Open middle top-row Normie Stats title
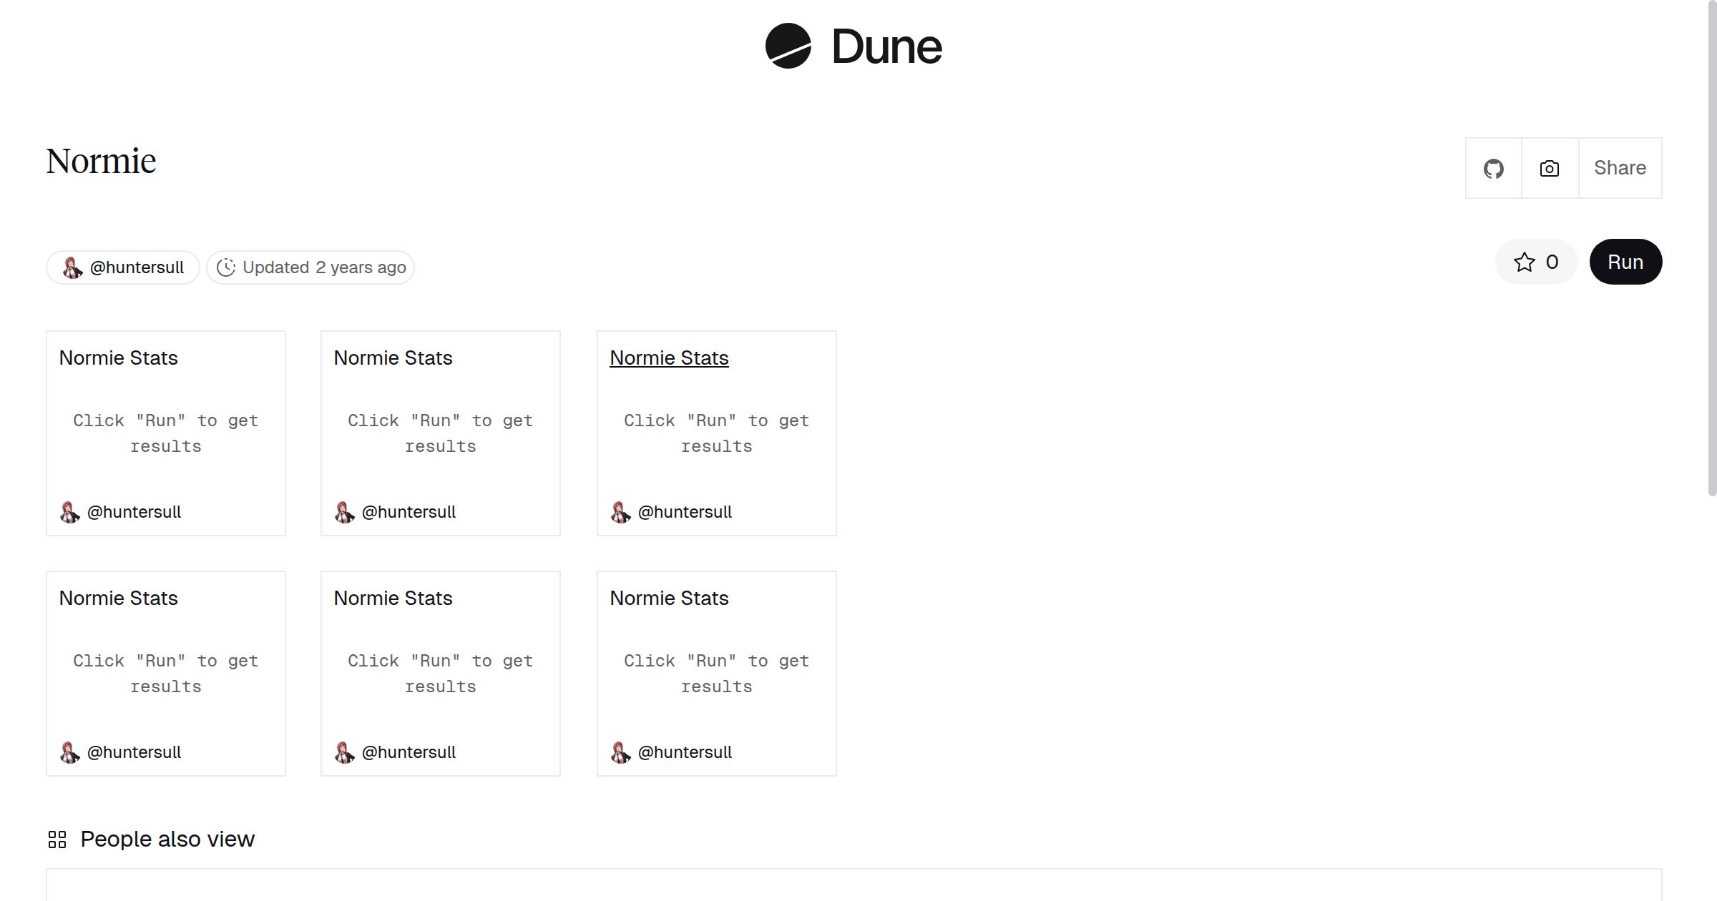The height and width of the screenshot is (901, 1717). (x=393, y=358)
